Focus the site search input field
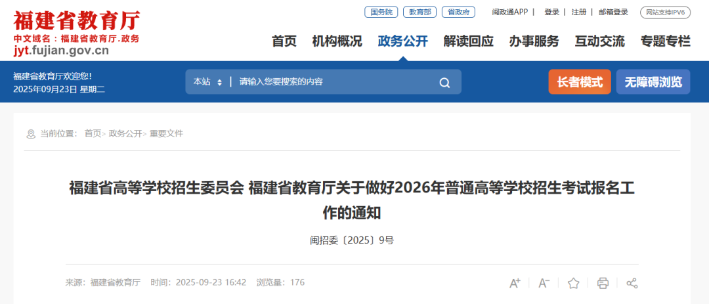This screenshot has height=304, width=709. coord(335,82)
